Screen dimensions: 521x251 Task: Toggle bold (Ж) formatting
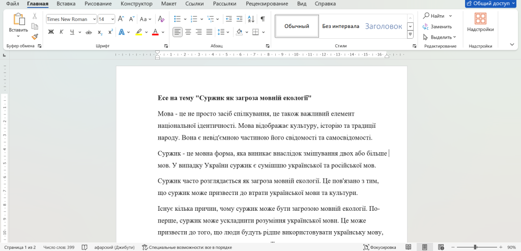(x=51, y=32)
